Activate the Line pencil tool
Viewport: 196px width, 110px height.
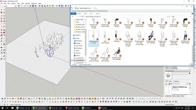pos(2,16)
